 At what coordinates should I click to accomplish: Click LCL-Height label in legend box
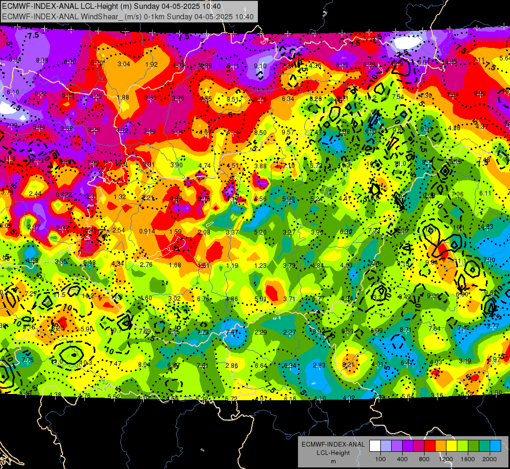point(333,453)
